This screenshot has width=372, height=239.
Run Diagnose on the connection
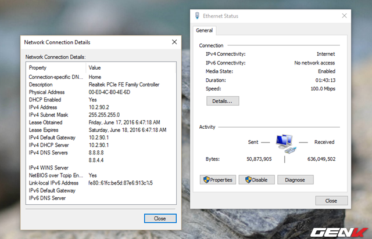(295, 180)
